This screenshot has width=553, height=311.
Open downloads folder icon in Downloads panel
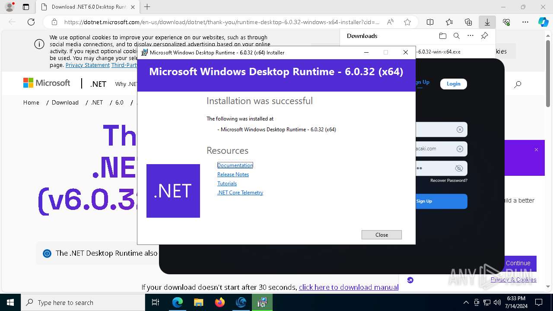tap(442, 36)
